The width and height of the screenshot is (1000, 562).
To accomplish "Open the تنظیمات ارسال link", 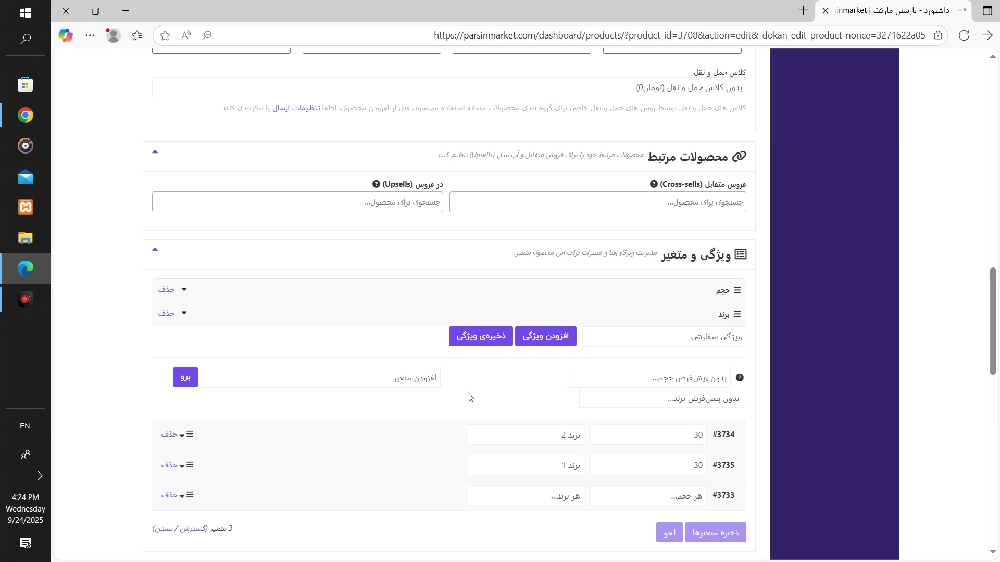I will coord(296,108).
